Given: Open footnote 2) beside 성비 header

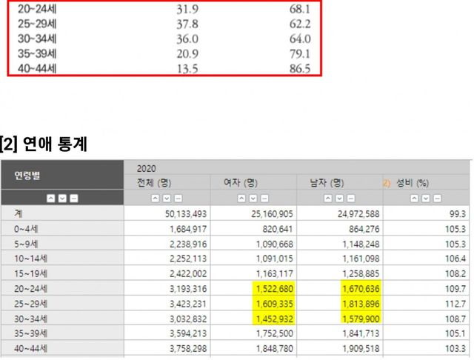Looking at the screenshot, I should pos(386,182).
